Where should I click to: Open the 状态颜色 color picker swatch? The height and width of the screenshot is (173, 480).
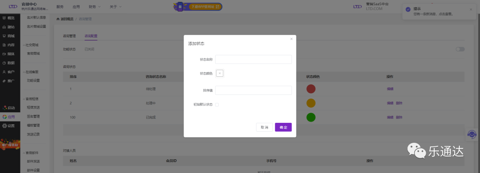[220, 73]
